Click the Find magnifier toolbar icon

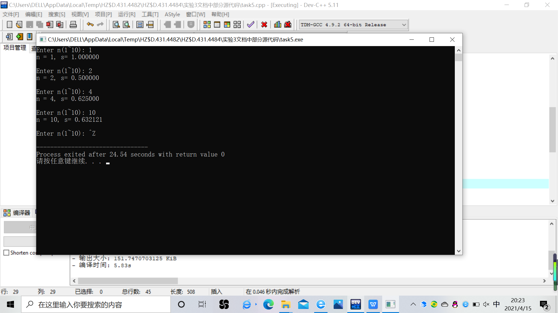pyautogui.click(x=116, y=25)
